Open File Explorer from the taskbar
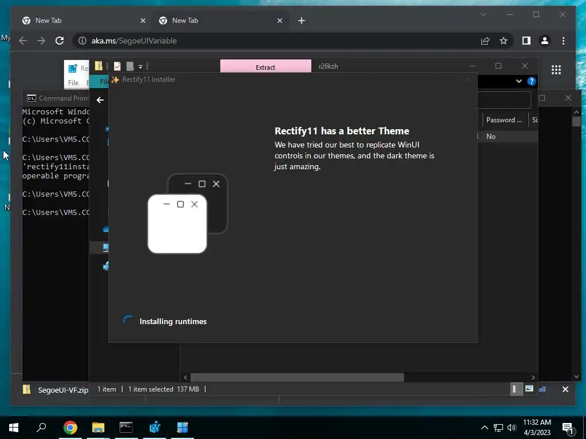The height and width of the screenshot is (439, 586). pos(98,428)
